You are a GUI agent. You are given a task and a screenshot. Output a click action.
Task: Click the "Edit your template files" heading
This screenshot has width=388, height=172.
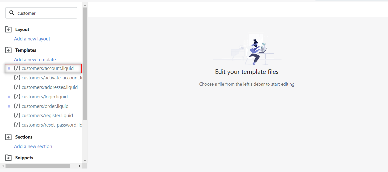247,72
